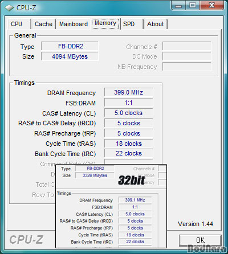Image resolution: width=228 pixels, height=254 pixels.
Task: Open the Cache tab
Action: 43,24
